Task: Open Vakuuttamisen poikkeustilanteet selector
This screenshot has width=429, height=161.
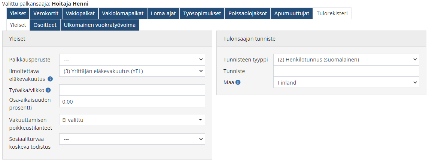Action: [132, 120]
